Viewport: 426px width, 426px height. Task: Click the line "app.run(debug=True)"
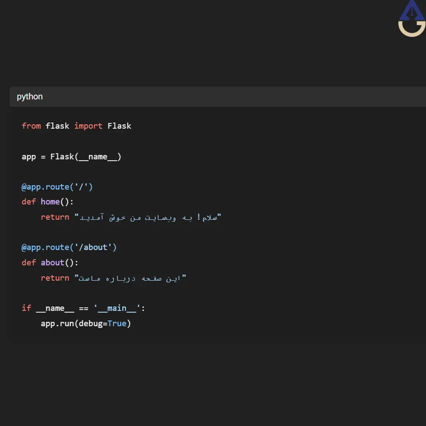86,324
